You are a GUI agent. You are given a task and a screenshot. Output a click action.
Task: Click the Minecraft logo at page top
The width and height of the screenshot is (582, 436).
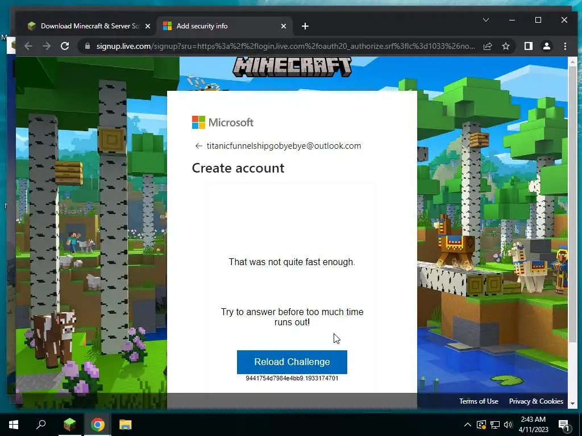[292, 67]
